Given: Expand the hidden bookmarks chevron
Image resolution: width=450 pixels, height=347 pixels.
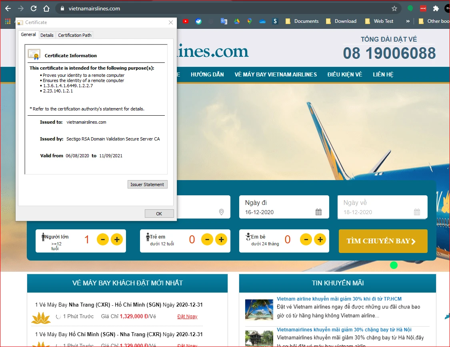Looking at the screenshot, I should click(x=408, y=21).
